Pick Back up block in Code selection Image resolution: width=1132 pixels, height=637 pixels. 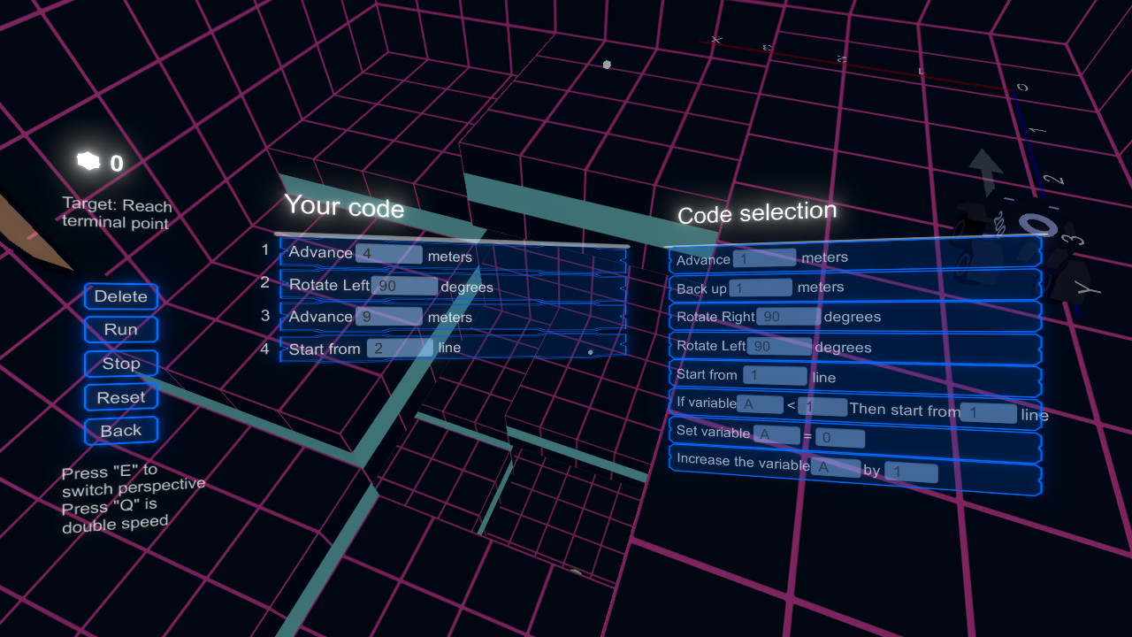click(x=855, y=287)
